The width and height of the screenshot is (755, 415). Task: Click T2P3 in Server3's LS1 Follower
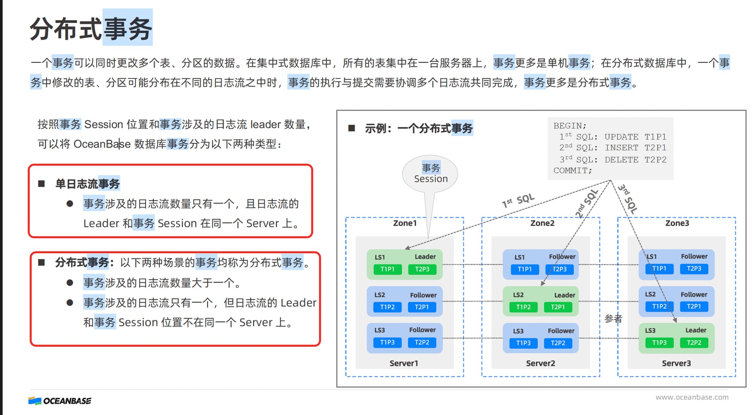coord(694,269)
